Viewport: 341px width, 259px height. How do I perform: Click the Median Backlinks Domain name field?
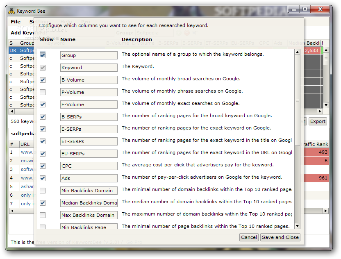pyautogui.click(x=89, y=203)
